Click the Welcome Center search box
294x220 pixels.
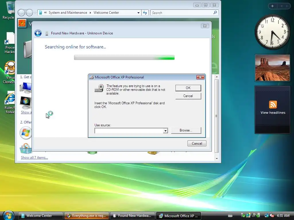click(182, 13)
